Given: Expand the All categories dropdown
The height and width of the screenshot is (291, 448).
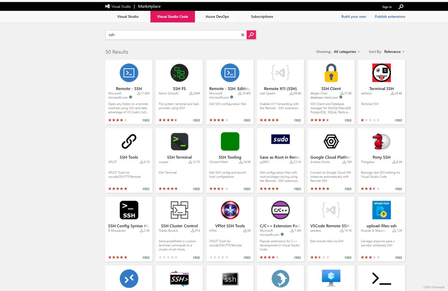Looking at the screenshot, I should coord(347,52).
